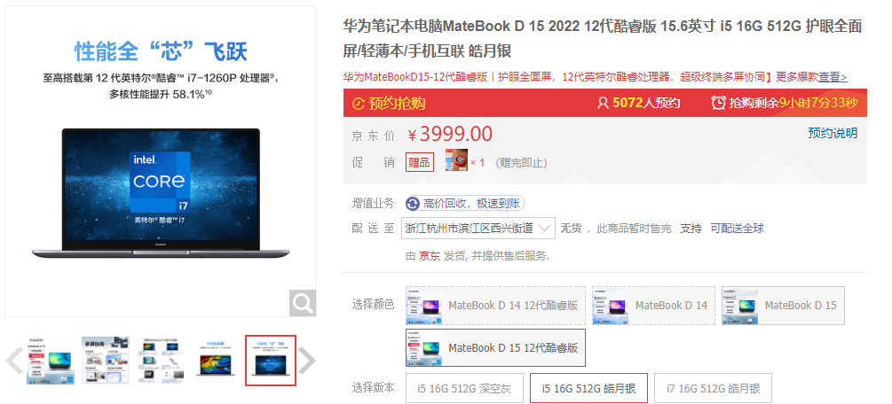
Task: Select version i5 16G 512G 皓月银
Action: (588, 389)
